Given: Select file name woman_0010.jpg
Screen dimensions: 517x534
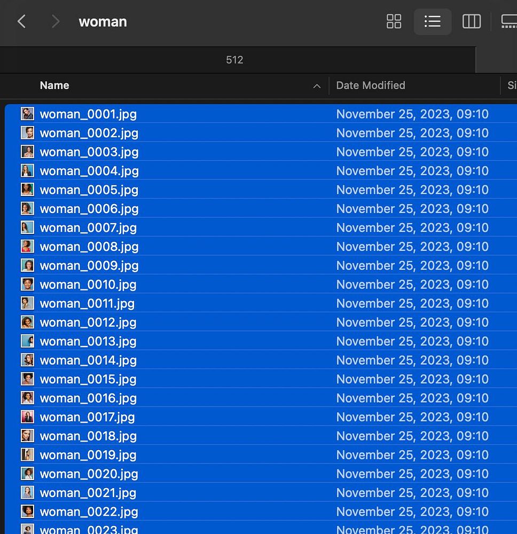Looking at the screenshot, I should pos(88,285).
